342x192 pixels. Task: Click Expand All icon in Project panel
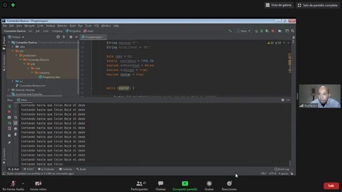[64, 37]
